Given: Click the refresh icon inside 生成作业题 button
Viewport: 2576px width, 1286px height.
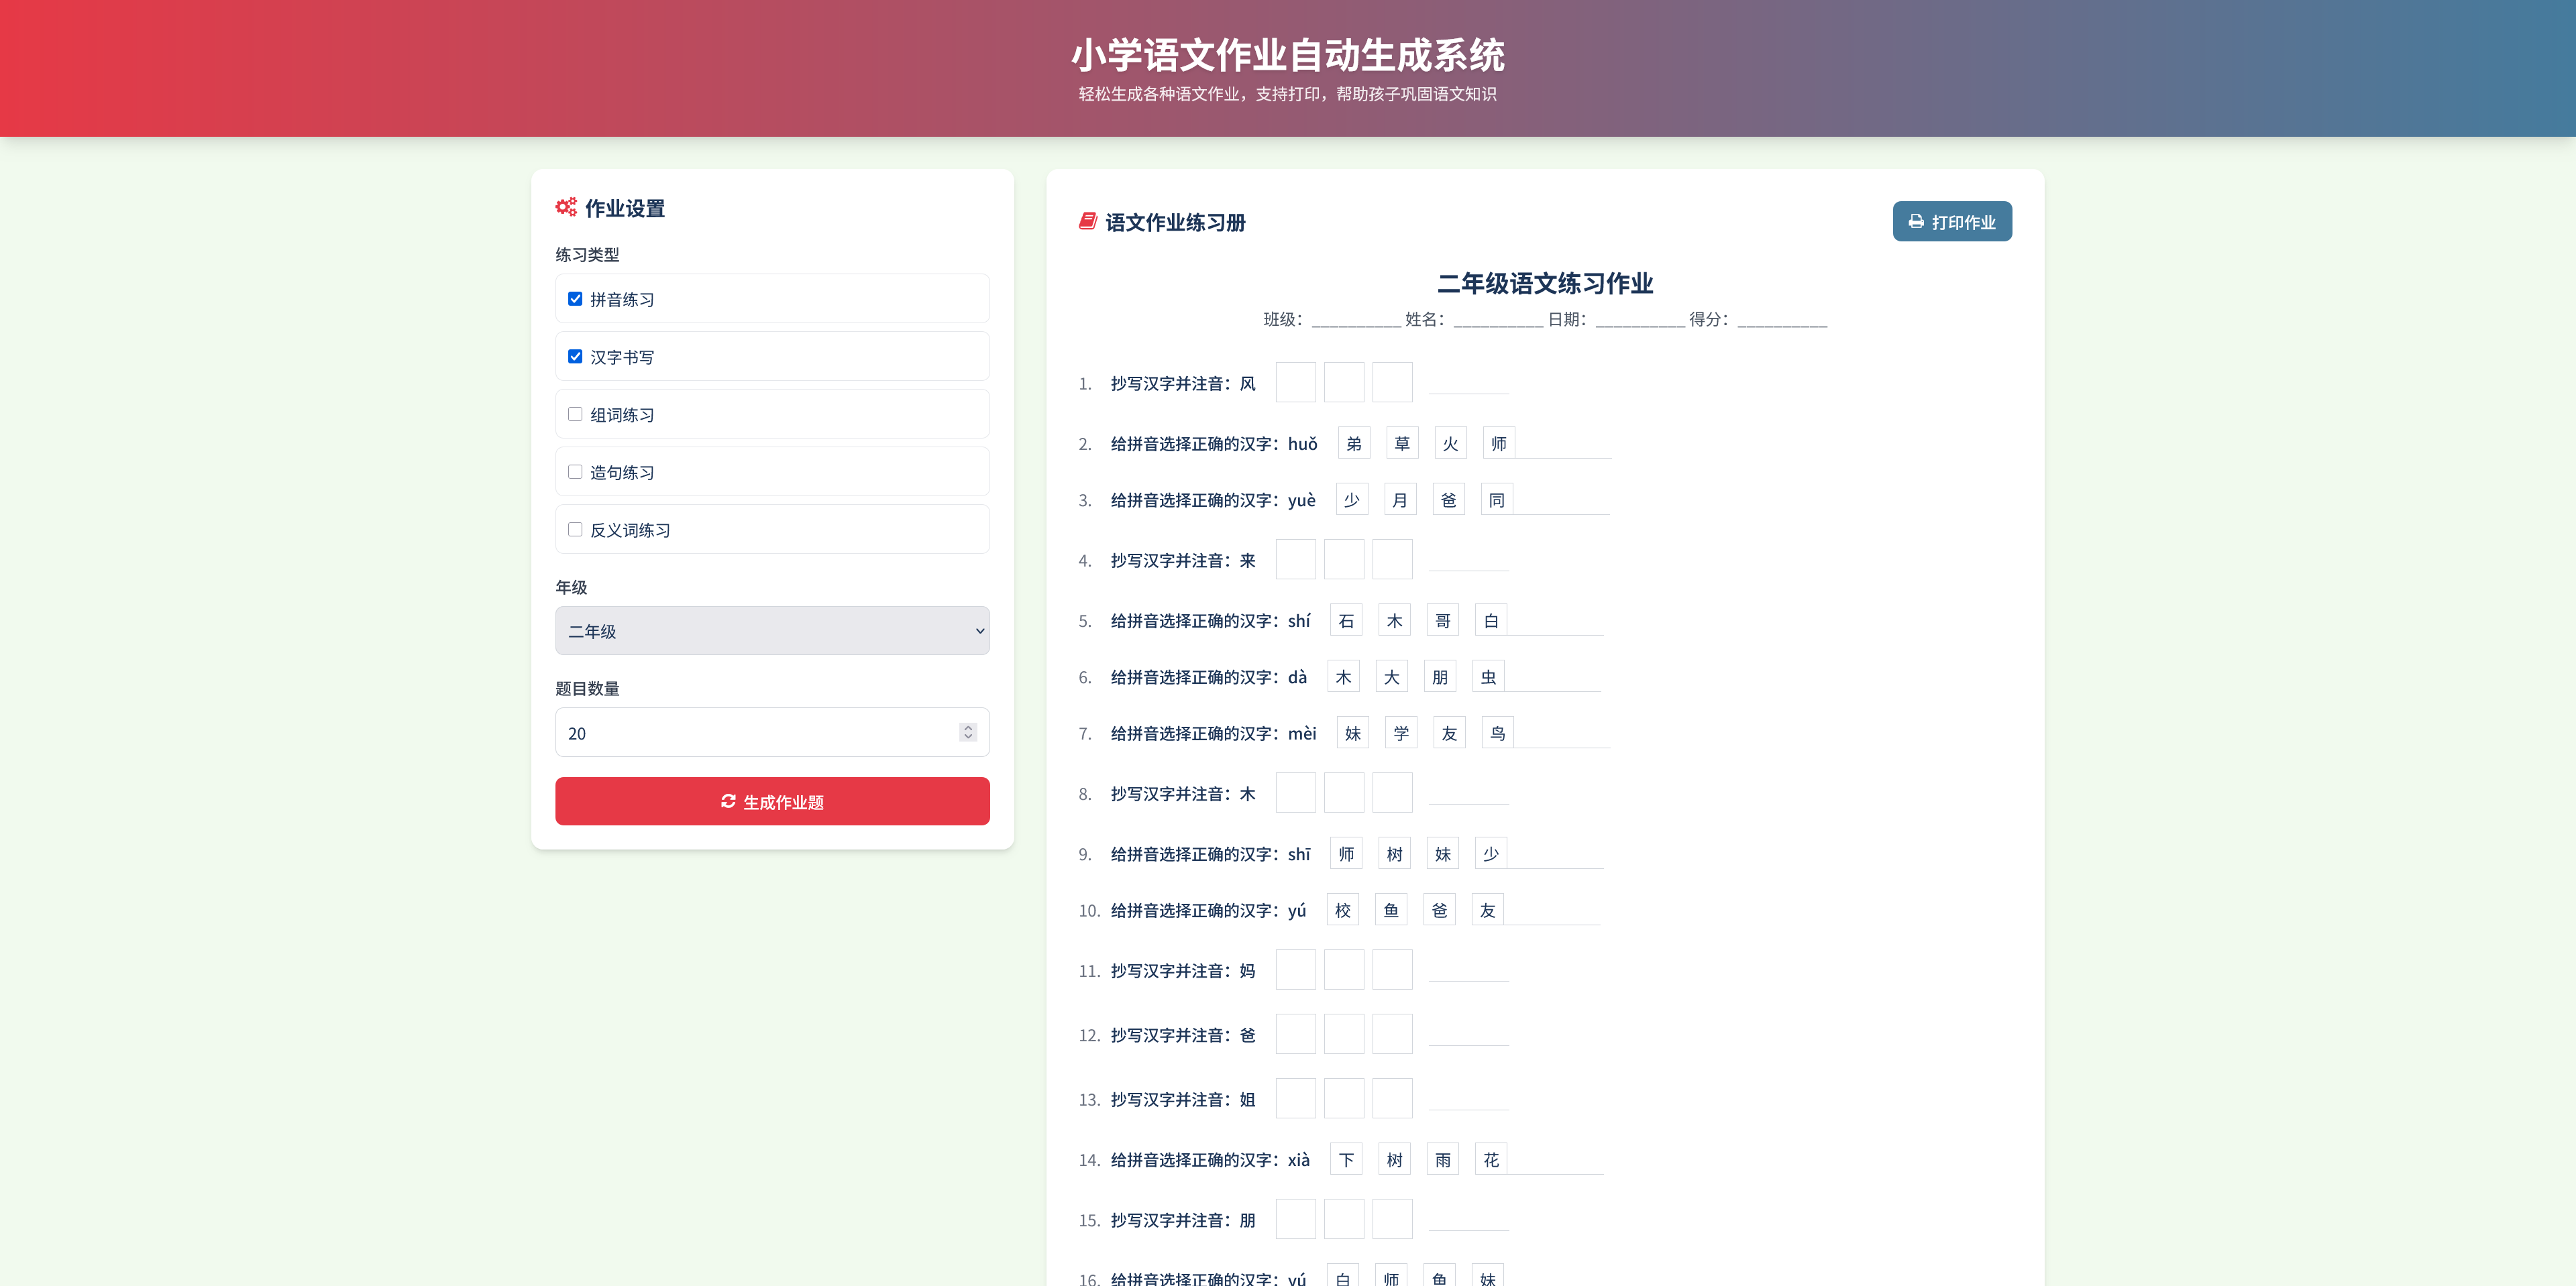Looking at the screenshot, I should coord(729,801).
